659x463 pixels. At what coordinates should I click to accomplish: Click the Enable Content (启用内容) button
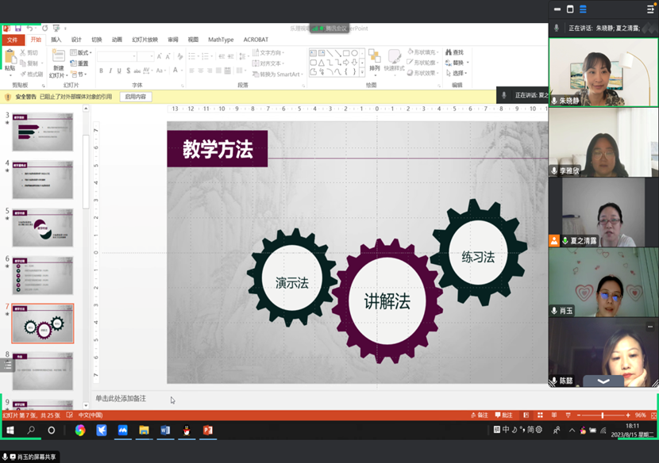pyautogui.click(x=136, y=97)
